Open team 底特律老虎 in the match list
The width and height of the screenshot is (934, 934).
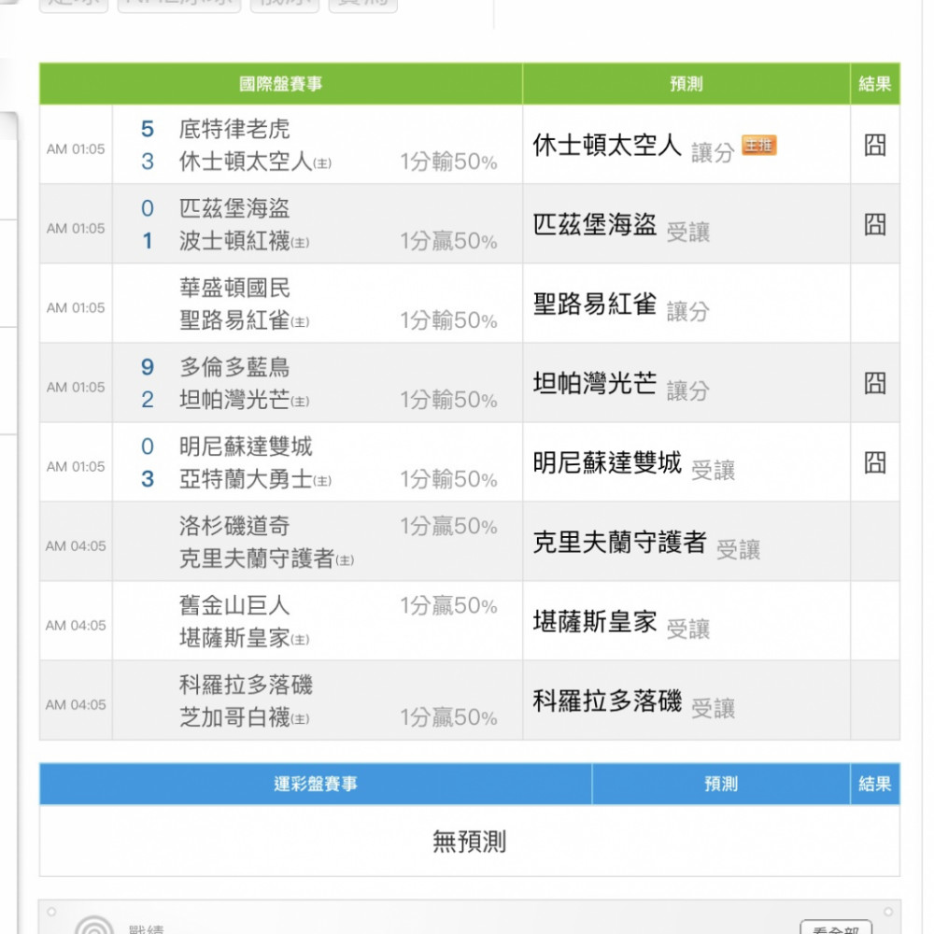pos(234,129)
